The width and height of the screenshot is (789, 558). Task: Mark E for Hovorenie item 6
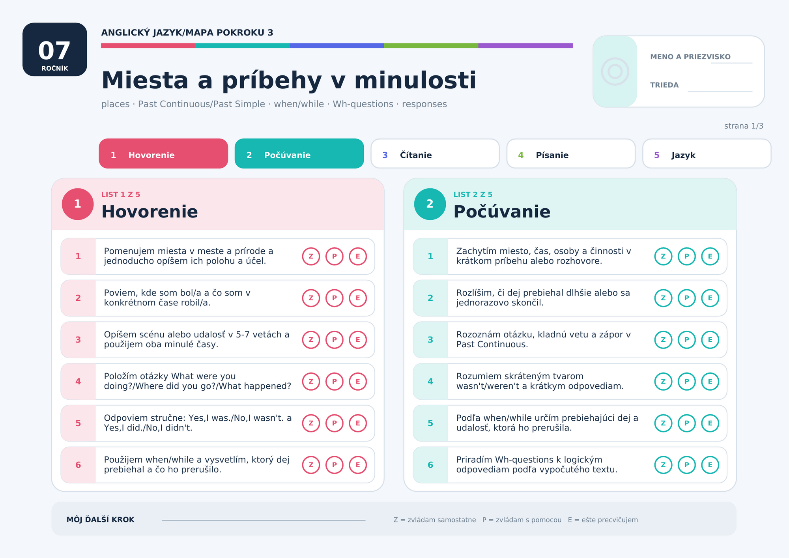pyautogui.click(x=358, y=465)
